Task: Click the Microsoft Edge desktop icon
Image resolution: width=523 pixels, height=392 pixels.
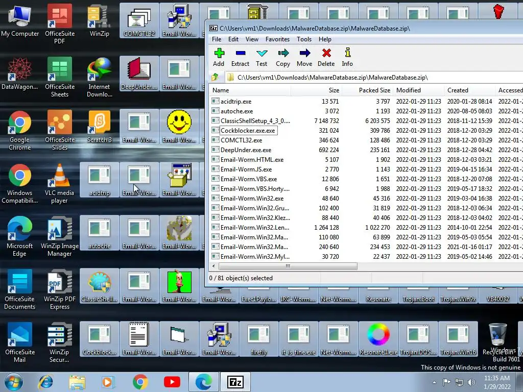Action: pyautogui.click(x=20, y=237)
